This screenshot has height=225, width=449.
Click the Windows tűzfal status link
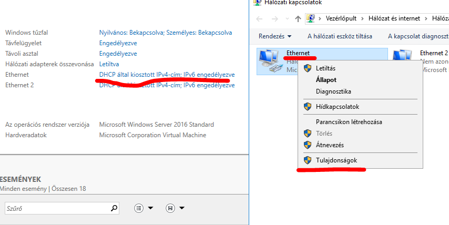pos(165,33)
